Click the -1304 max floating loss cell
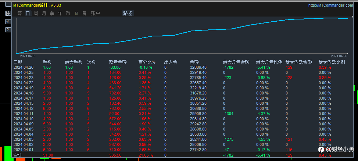Image resolution: width=358 pixels, height=161 pixels. 228,114
